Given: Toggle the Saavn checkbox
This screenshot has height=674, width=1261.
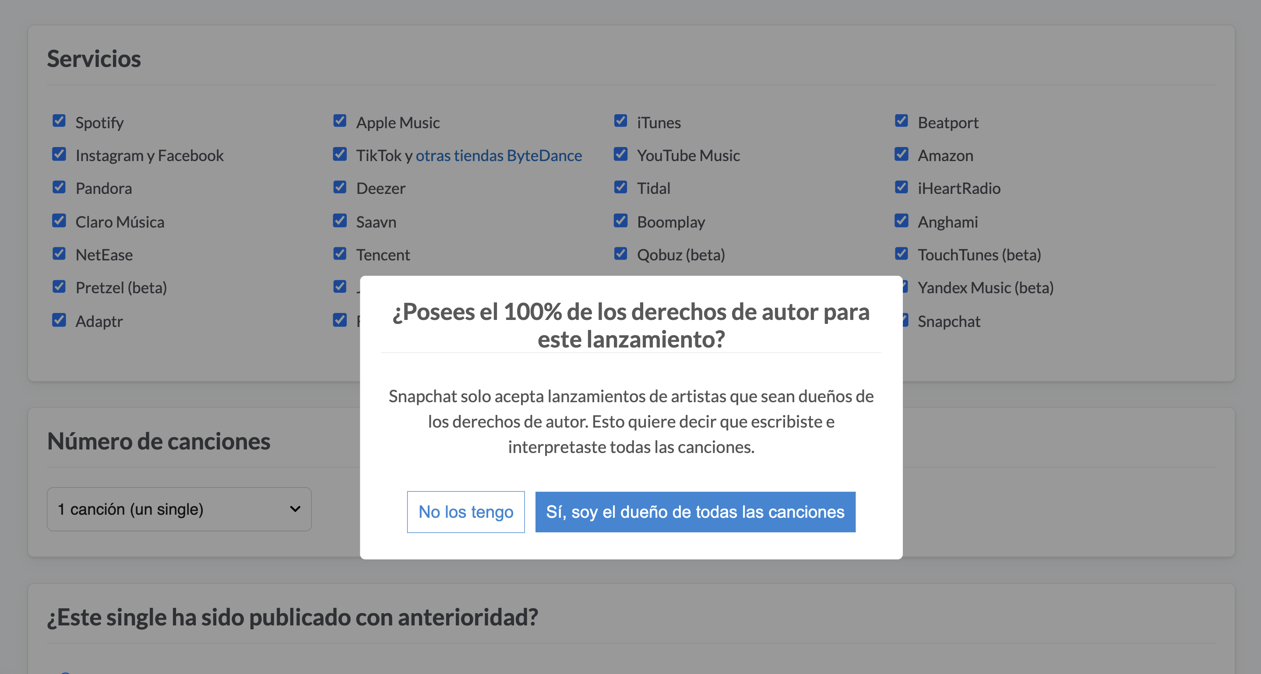Looking at the screenshot, I should click(340, 220).
